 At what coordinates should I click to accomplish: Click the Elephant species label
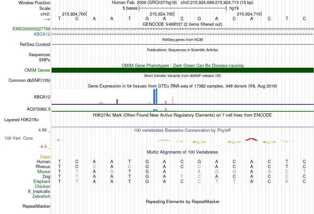coord(42,181)
